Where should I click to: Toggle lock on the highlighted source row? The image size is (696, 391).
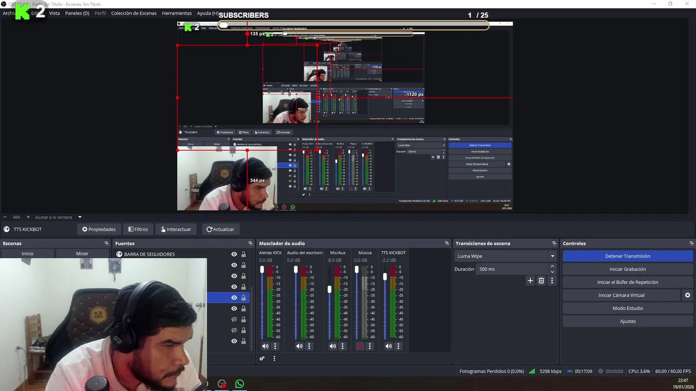(x=244, y=298)
